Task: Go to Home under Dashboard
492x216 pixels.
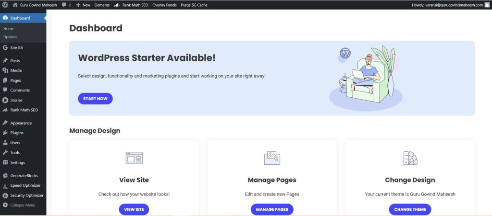Action: (9, 29)
